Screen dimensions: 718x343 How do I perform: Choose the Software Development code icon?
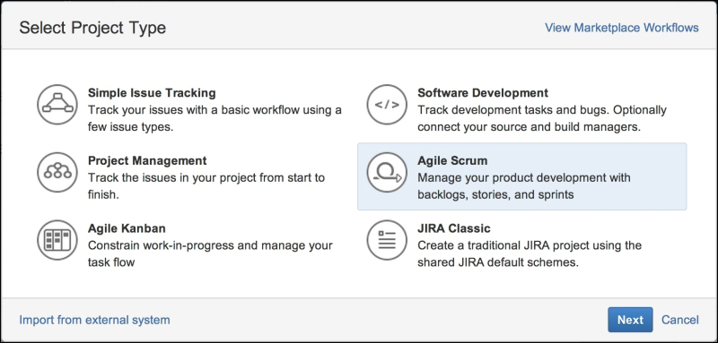(x=387, y=105)
